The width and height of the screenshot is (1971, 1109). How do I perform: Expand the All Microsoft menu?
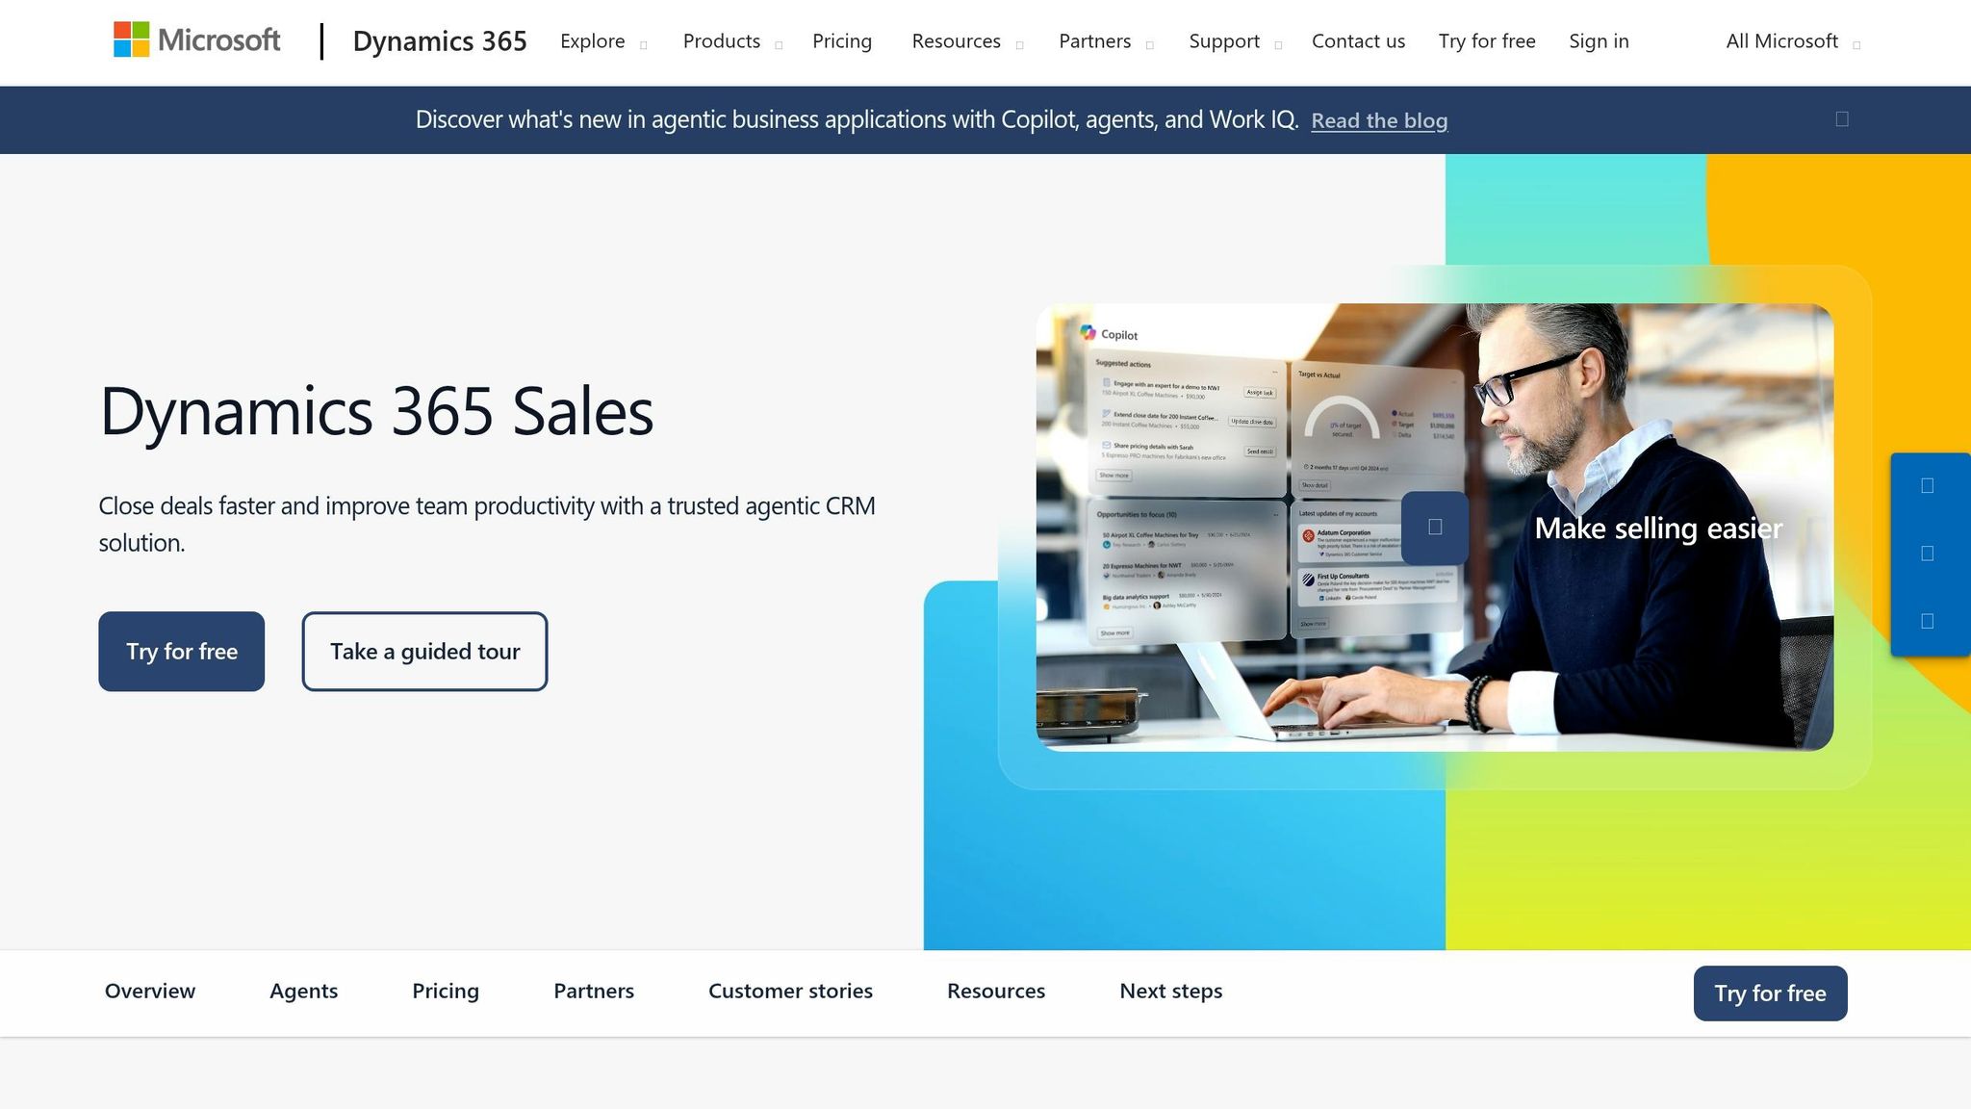(x=1791, y=41)
